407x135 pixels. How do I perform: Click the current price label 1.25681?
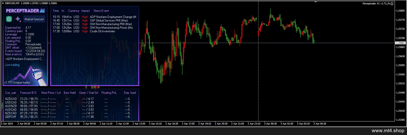click(x=400, y=43)
